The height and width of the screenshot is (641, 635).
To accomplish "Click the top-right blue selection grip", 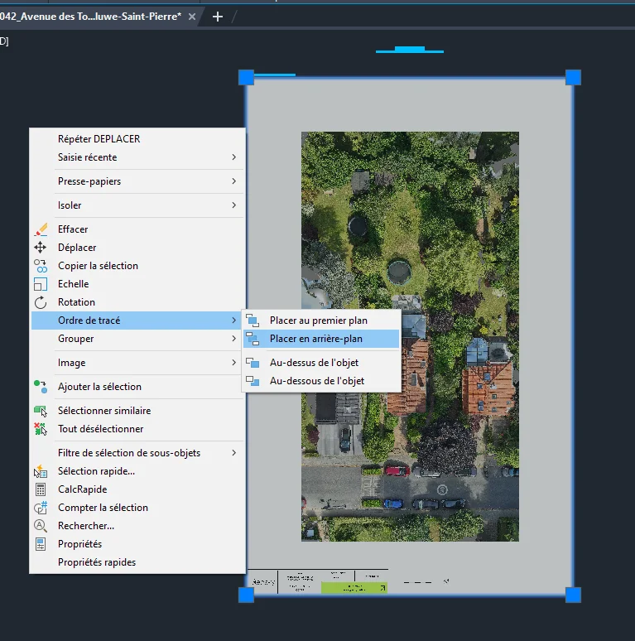I will (x=573, y=78).
